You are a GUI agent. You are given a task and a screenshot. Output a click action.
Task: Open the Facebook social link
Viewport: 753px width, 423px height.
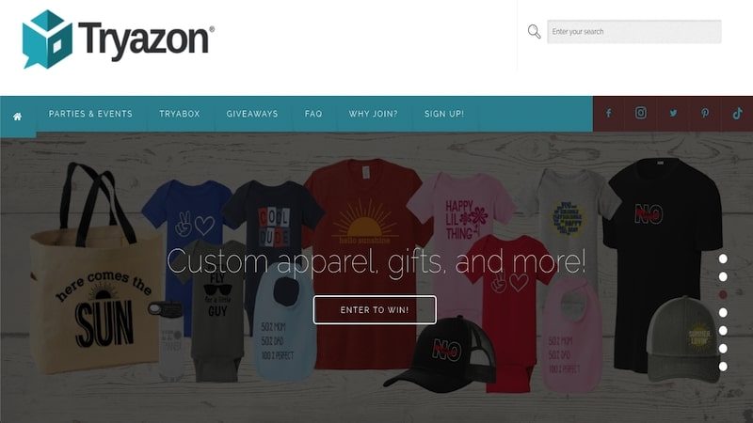pyautogui.click(x=608, y=113)
